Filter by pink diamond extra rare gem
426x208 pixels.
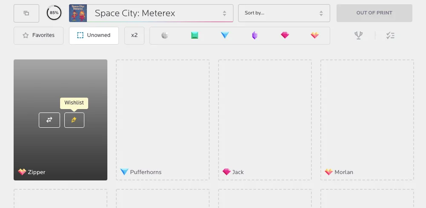tap(285, 35)
